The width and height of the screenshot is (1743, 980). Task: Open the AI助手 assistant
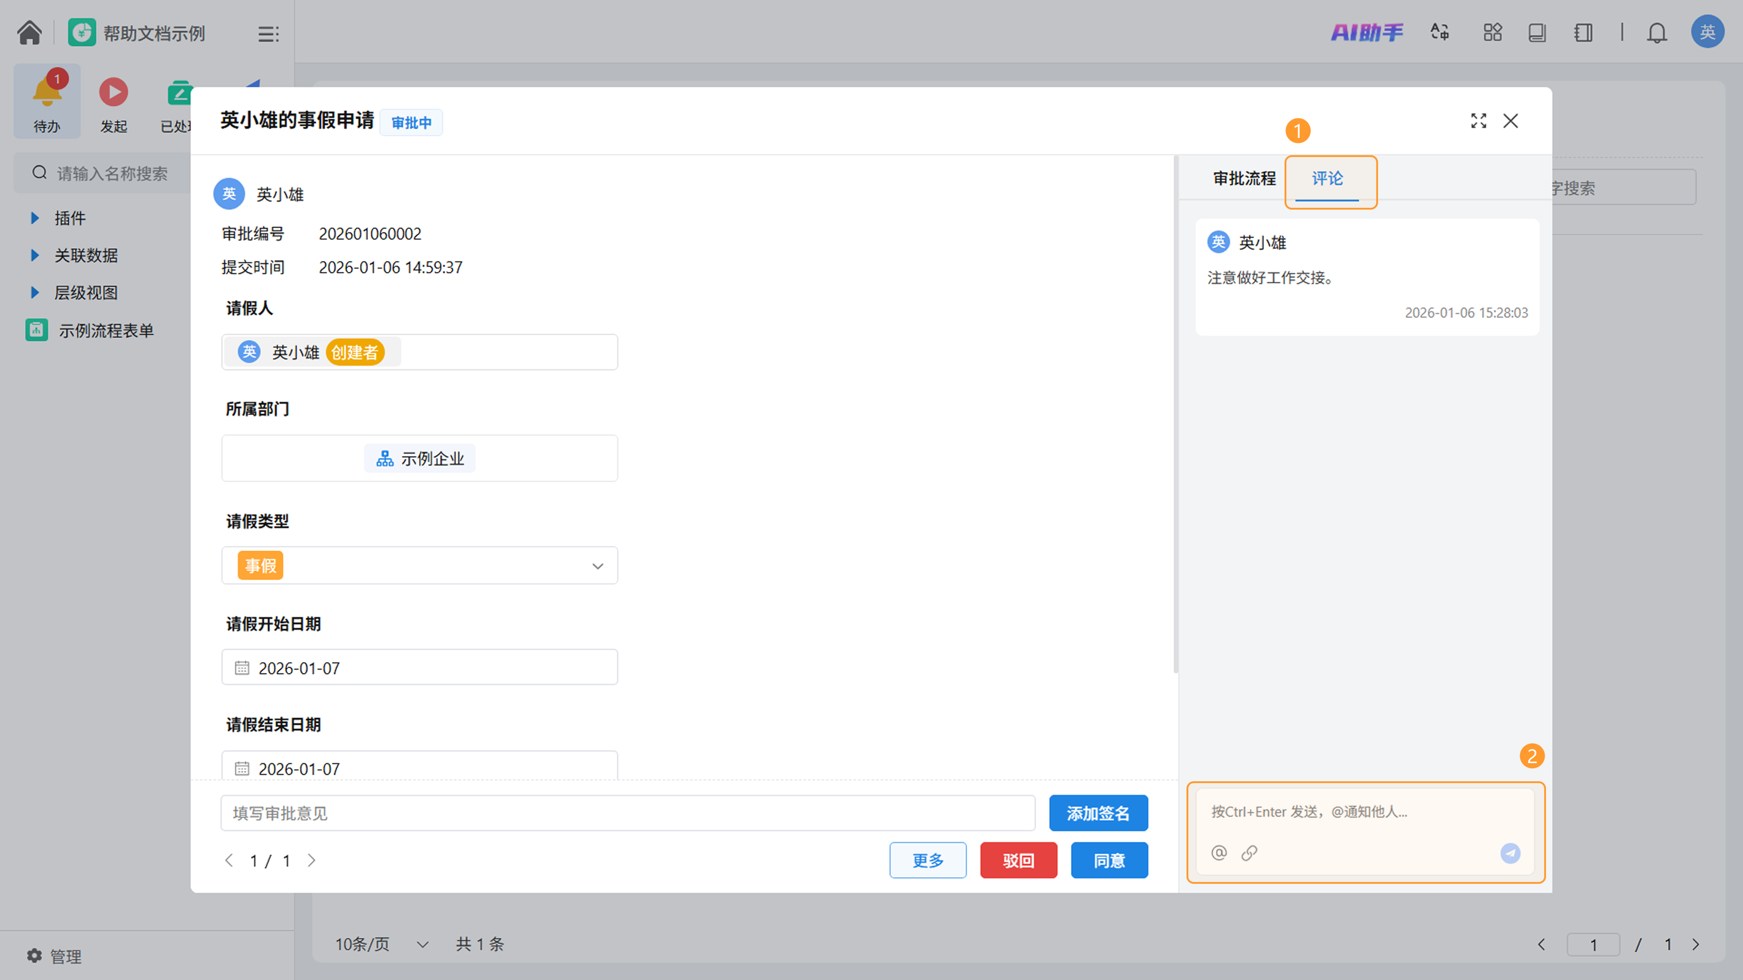pos(1367,33)
